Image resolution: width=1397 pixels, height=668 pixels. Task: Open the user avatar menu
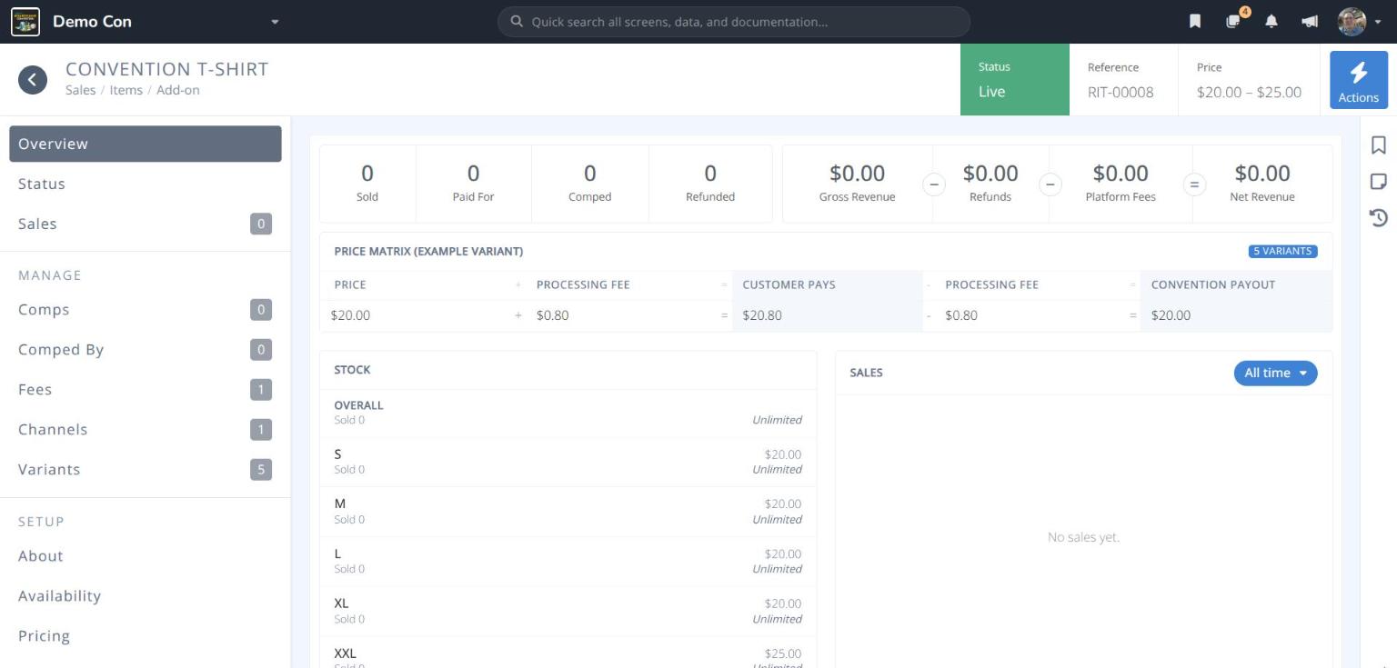(1358, 22)
